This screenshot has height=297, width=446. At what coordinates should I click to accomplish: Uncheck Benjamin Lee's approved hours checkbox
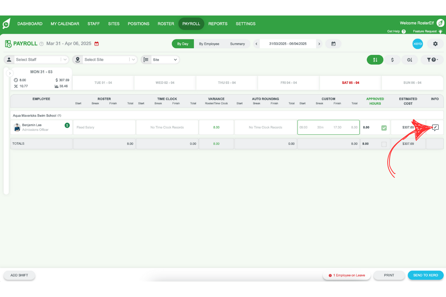point(384,127)
